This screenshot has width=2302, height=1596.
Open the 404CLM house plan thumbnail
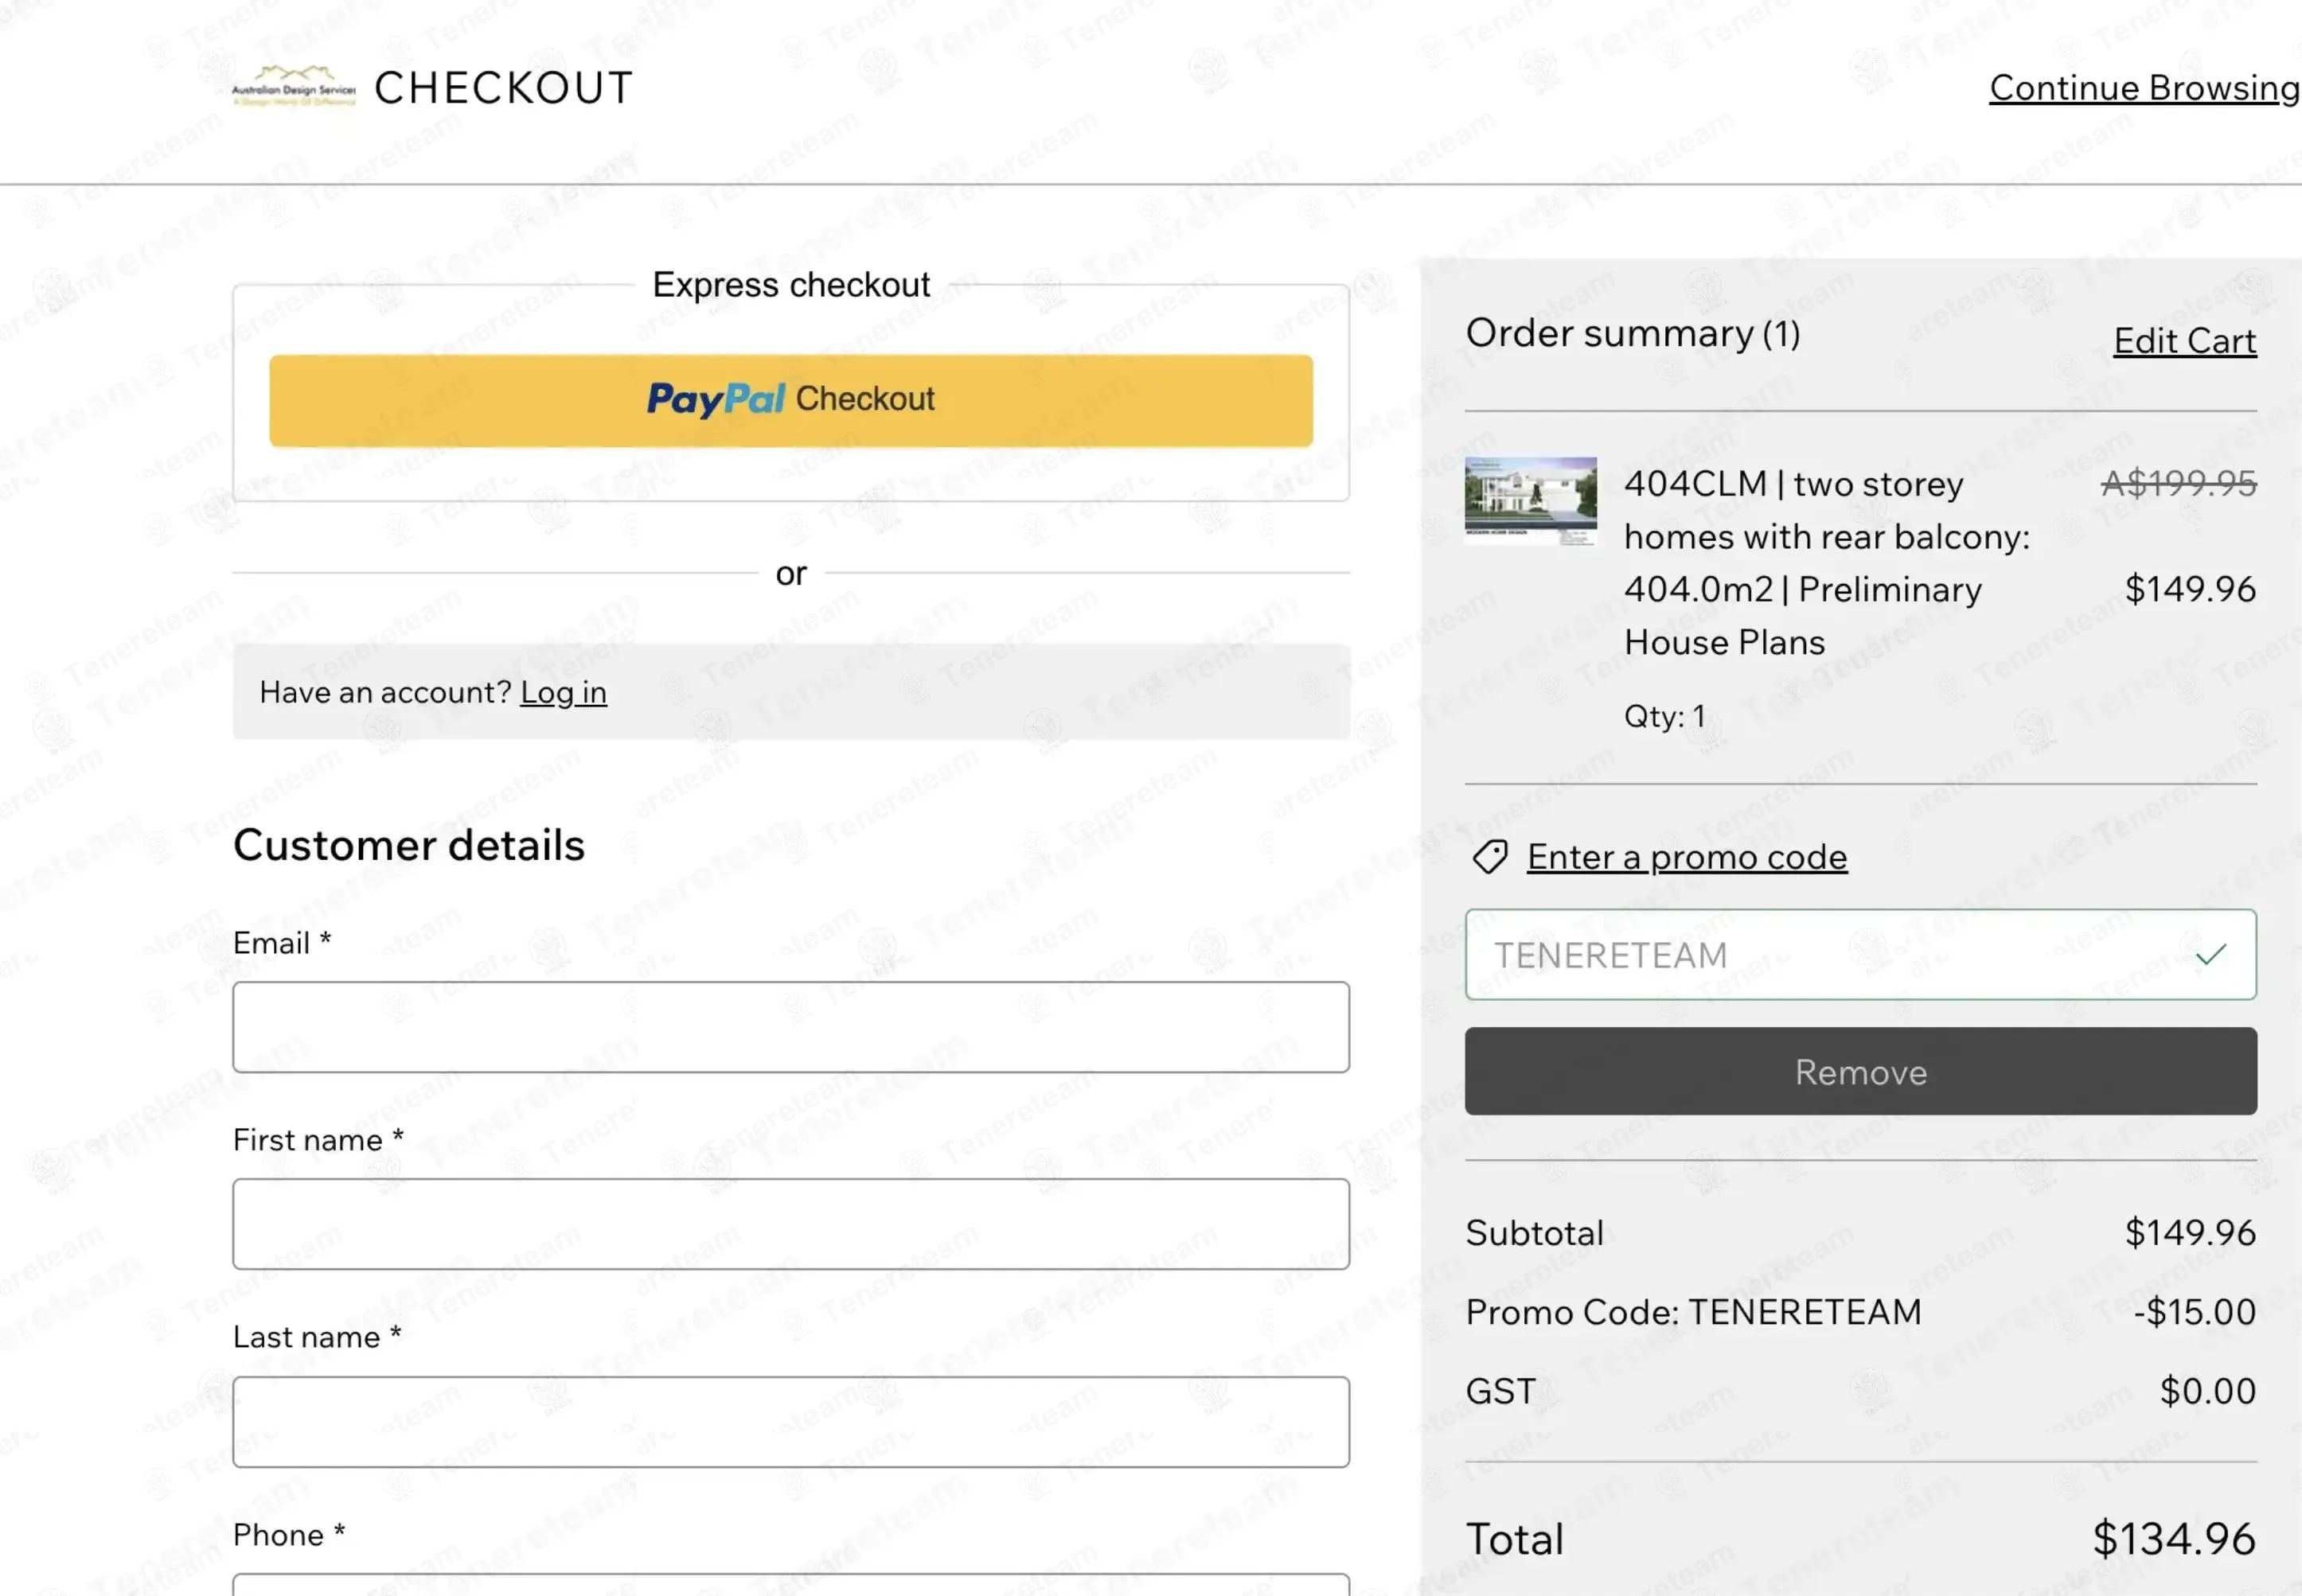pyautogui.click(x=1531, y=500)
